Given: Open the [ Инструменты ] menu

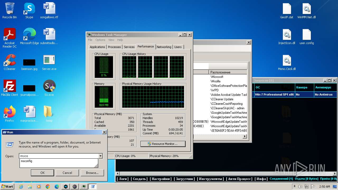Looking at the screenshot, I should pyautogui.click(x=211, y=179).
